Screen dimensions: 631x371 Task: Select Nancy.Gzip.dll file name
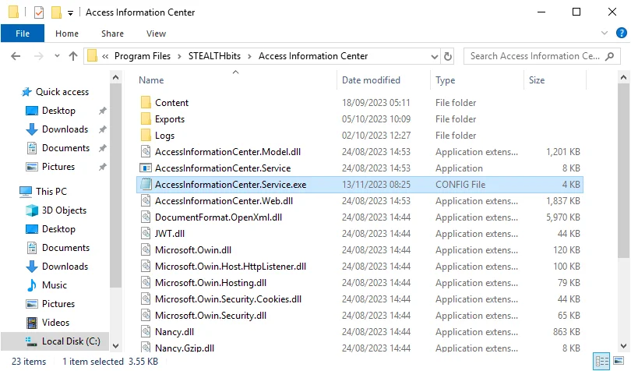click(x=185, y=348)
